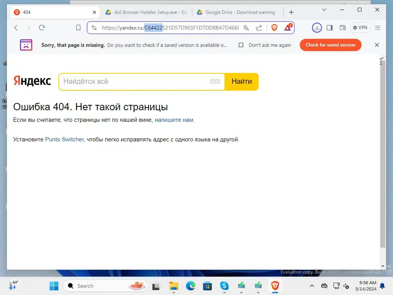Switch to Asil Browser Installer Setup.exe tab
Viewport: 393px width, 295px height.
coord(146,12)
